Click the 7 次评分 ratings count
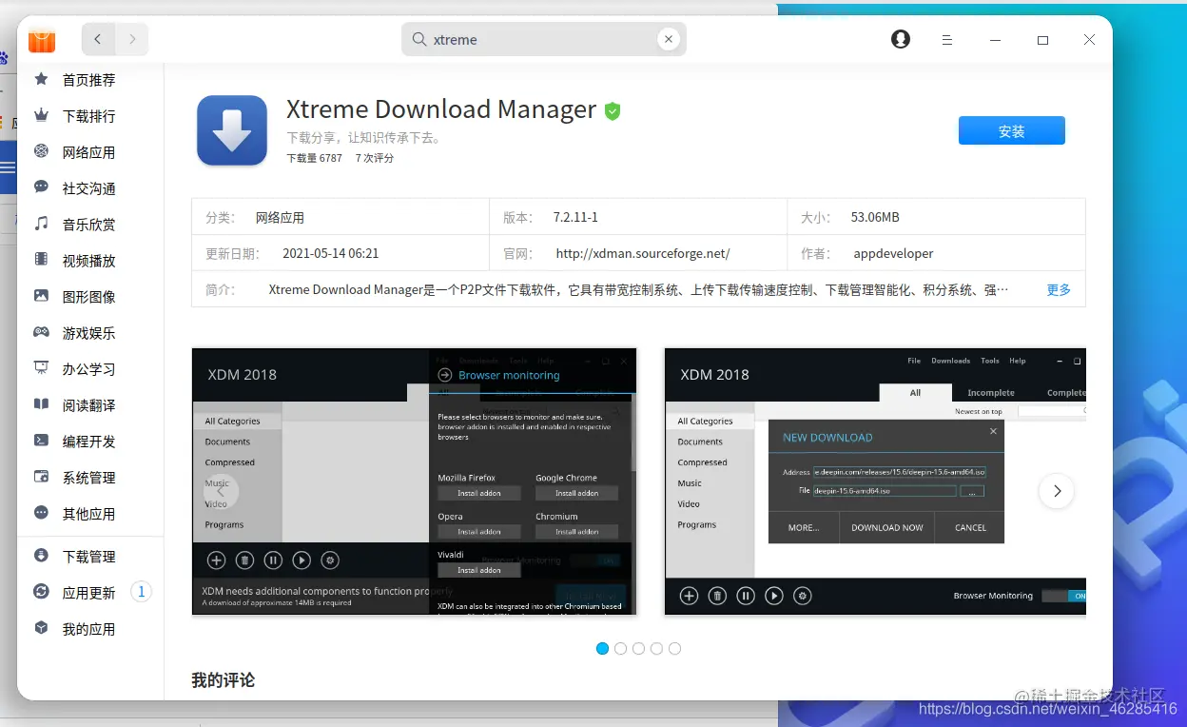1187x727 pixels. pos(375,158)
